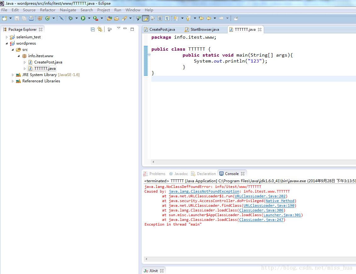Switch to the Javadoc tab
The width and height of the screenshot is (356, 274).
coord(178,173)
